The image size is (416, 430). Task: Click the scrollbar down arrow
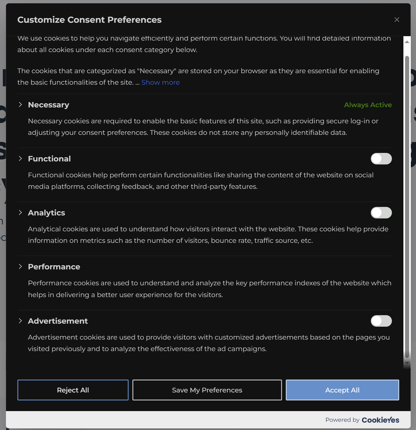click(x=406, y=363)
